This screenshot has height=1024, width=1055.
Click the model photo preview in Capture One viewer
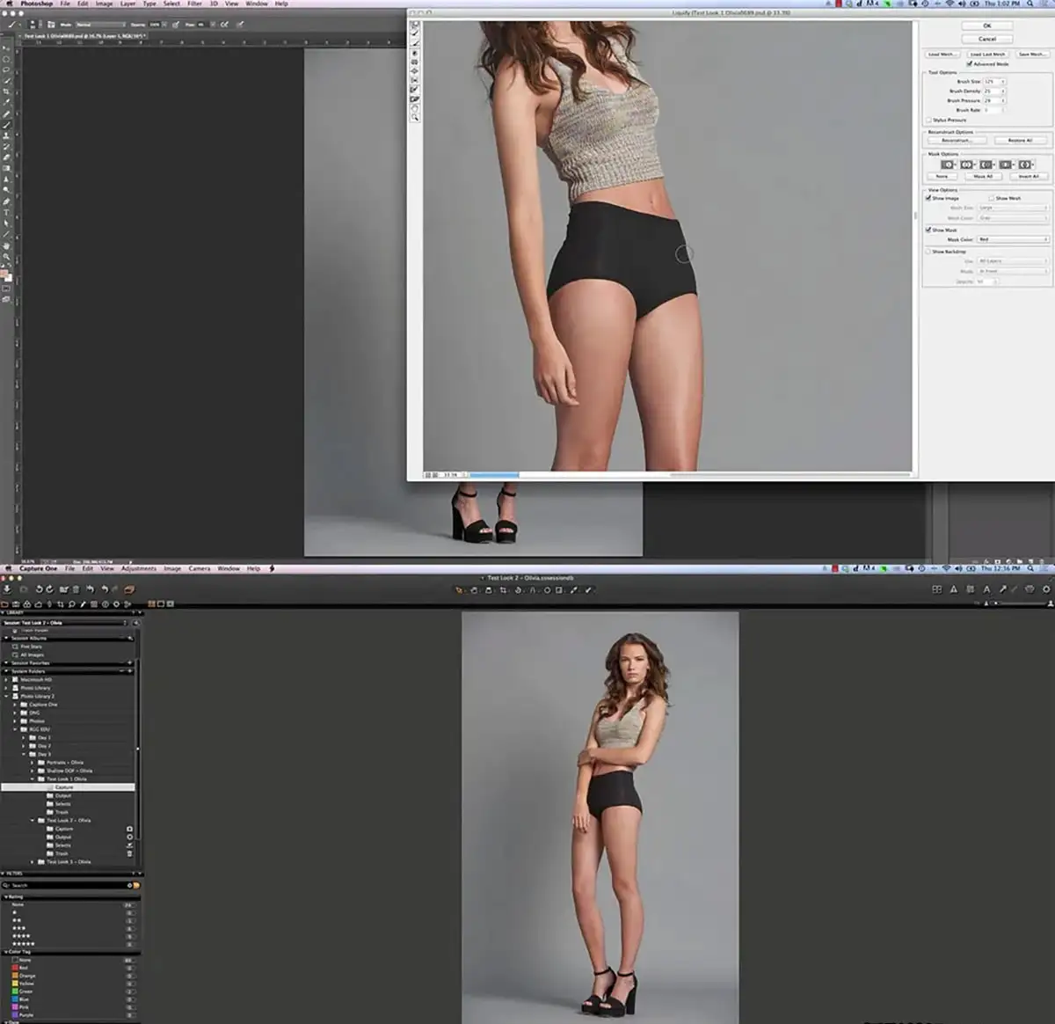tap(600, 818)
